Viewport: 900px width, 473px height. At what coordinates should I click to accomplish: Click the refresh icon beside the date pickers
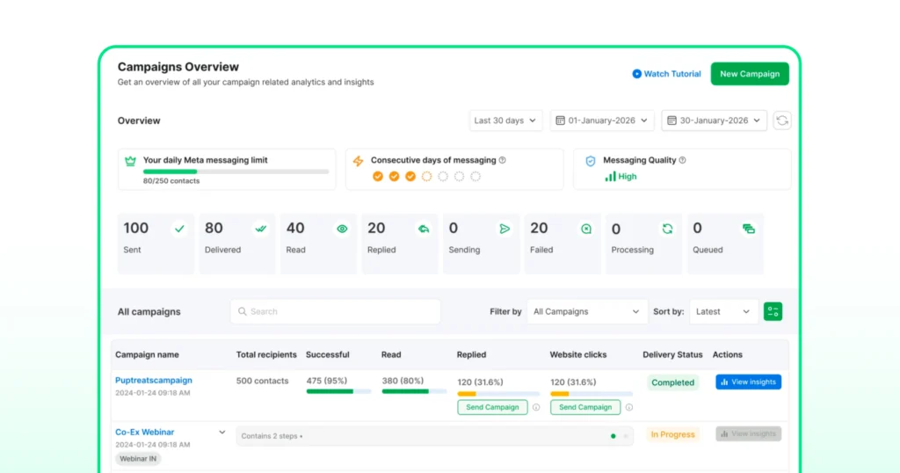click(781, 120)
